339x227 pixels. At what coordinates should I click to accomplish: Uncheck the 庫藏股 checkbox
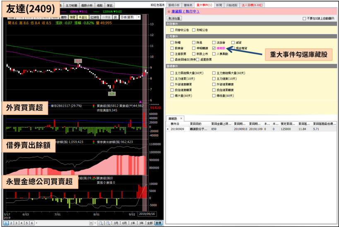(214, 48)
